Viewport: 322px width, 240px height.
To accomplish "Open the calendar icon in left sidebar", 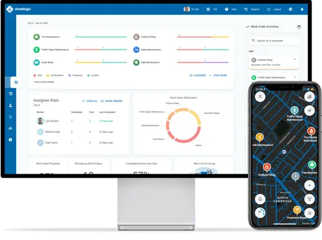I will 10,94.
